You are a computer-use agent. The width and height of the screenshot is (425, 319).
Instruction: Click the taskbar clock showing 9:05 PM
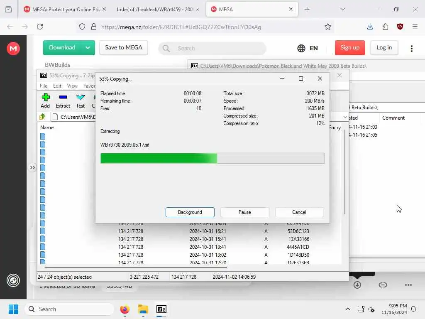pyautogui.click(x=394, y=309)
